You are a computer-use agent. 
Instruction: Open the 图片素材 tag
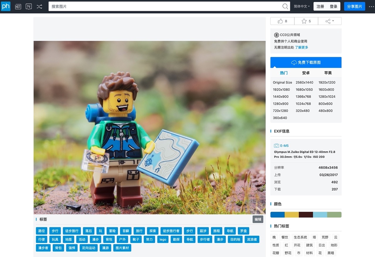(122, 248)
